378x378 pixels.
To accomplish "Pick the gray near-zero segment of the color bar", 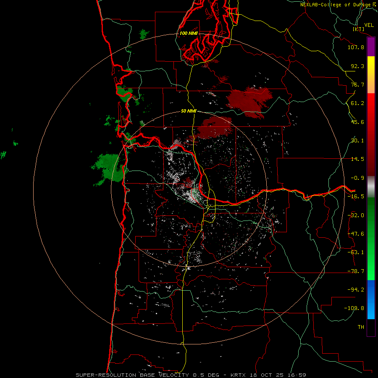I will click(x=371, y=187).
